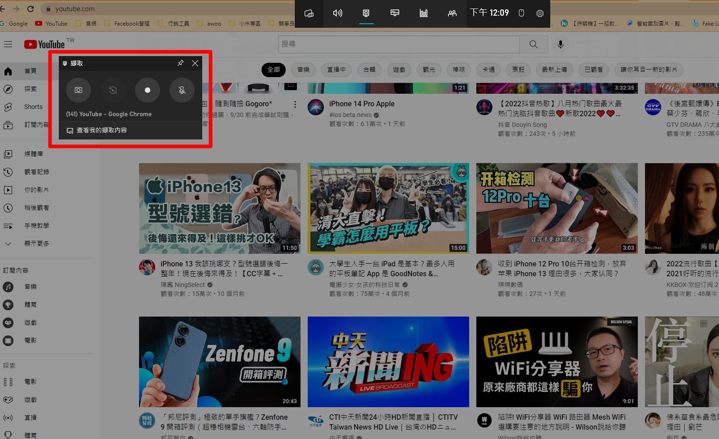Click the record last 30 seconds icon
The height and width of the screenshot is (439, 719).
pyautogui.click(x=113, y=90)
